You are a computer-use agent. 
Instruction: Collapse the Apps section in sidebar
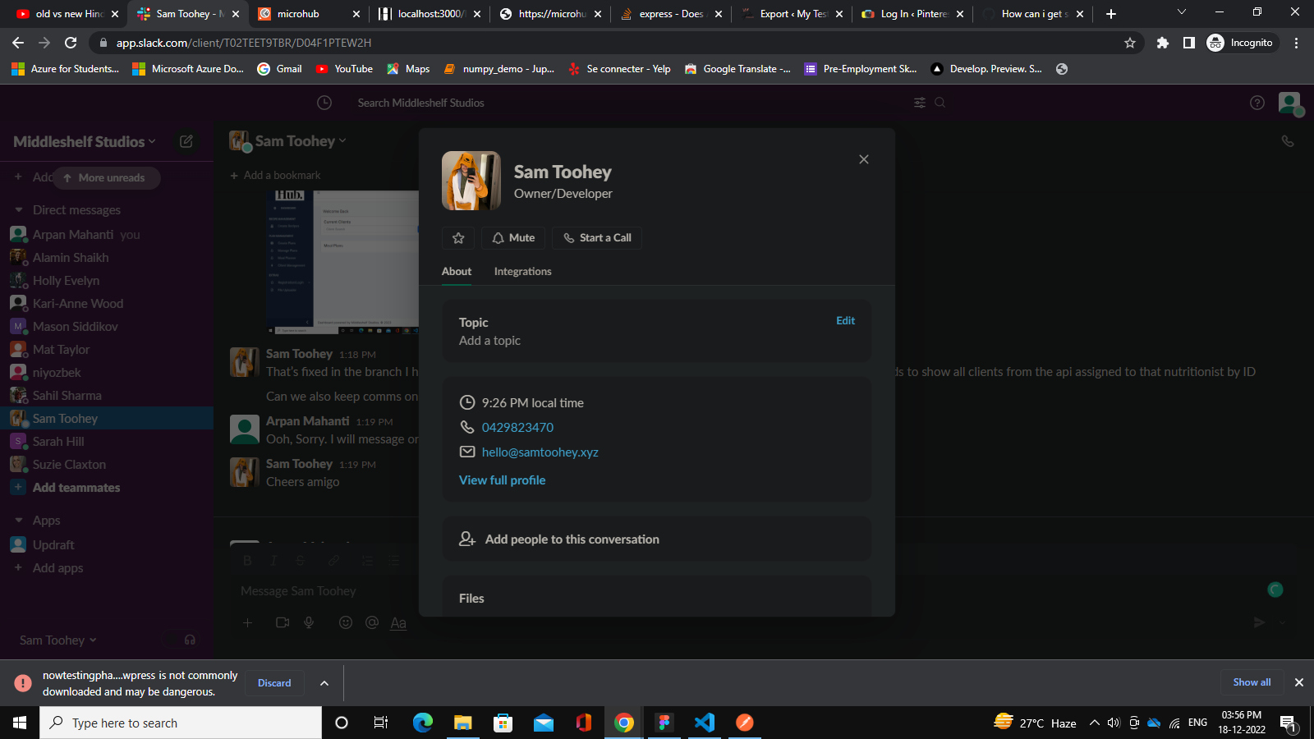[19, 521]
